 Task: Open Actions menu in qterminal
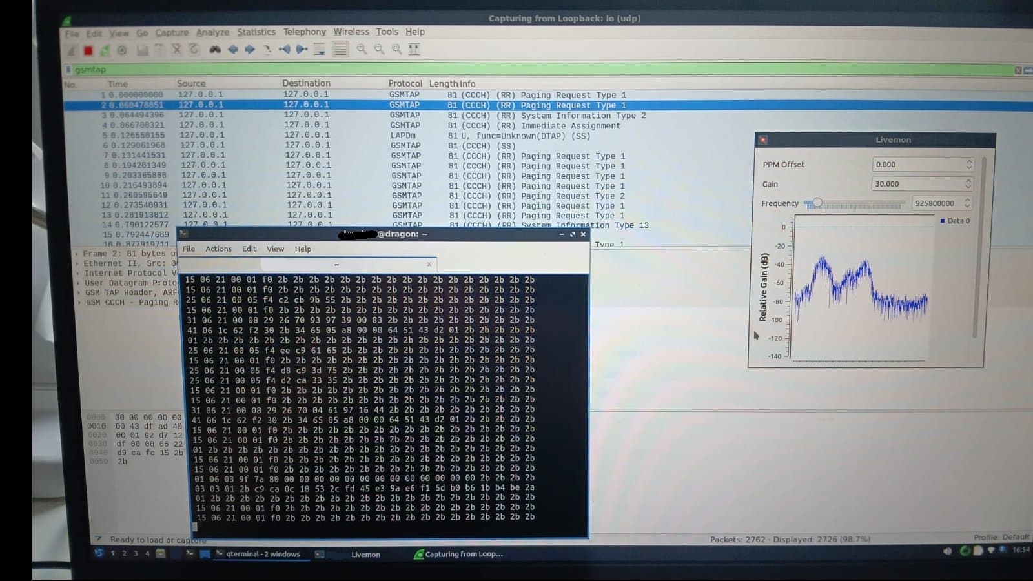coord(218,249)
